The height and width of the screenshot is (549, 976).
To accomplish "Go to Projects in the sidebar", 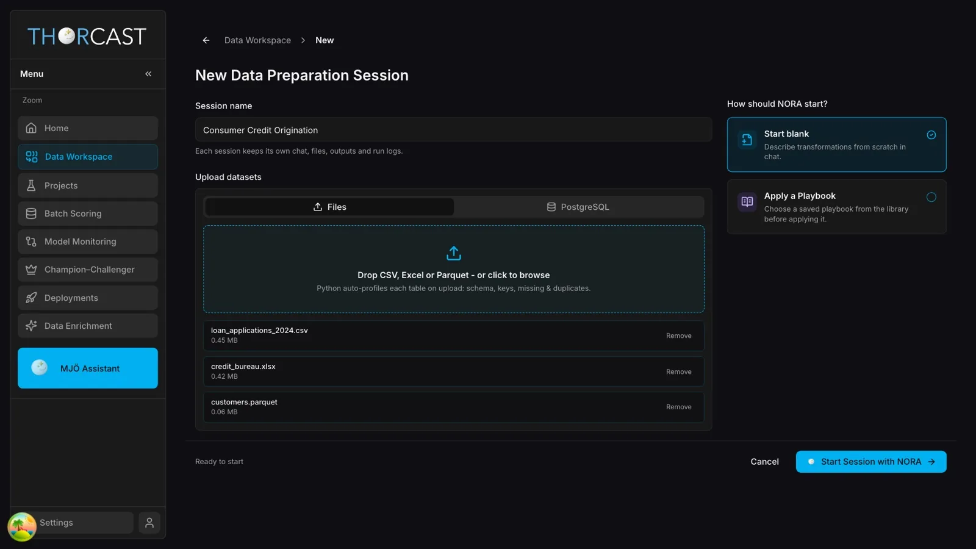I will pyautogui.click(x=88, y=185).
